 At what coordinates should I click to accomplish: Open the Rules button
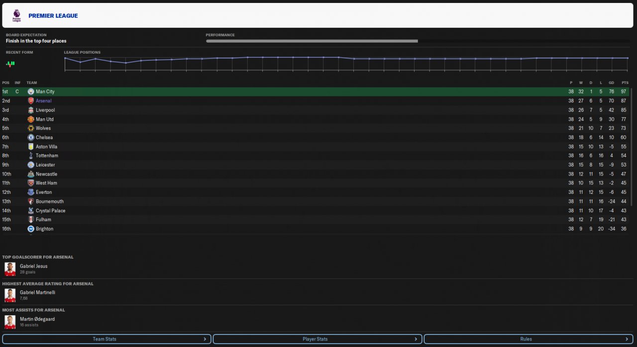coord(528,339)
